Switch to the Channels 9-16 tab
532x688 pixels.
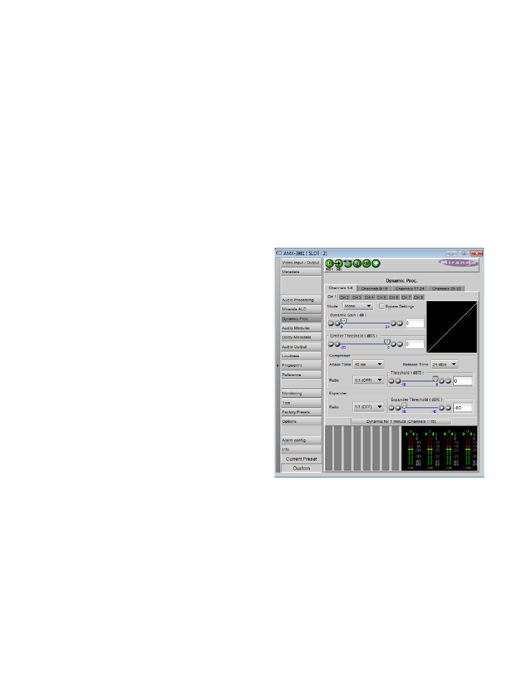coord(374,289)
